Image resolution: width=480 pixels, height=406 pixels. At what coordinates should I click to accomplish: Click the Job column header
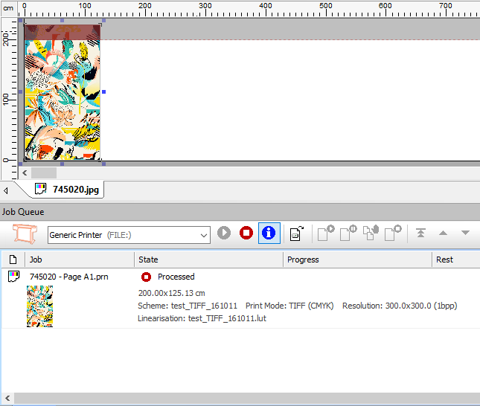click(80, 260)
